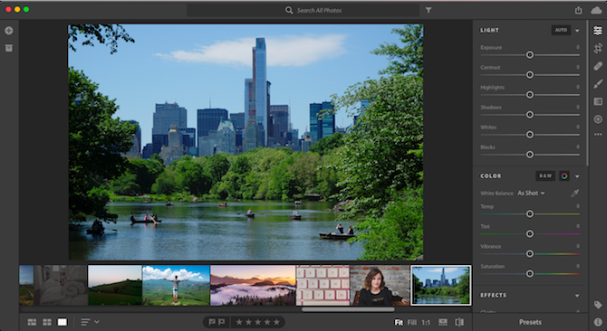Select the Crop and Rotate tool

598,48
